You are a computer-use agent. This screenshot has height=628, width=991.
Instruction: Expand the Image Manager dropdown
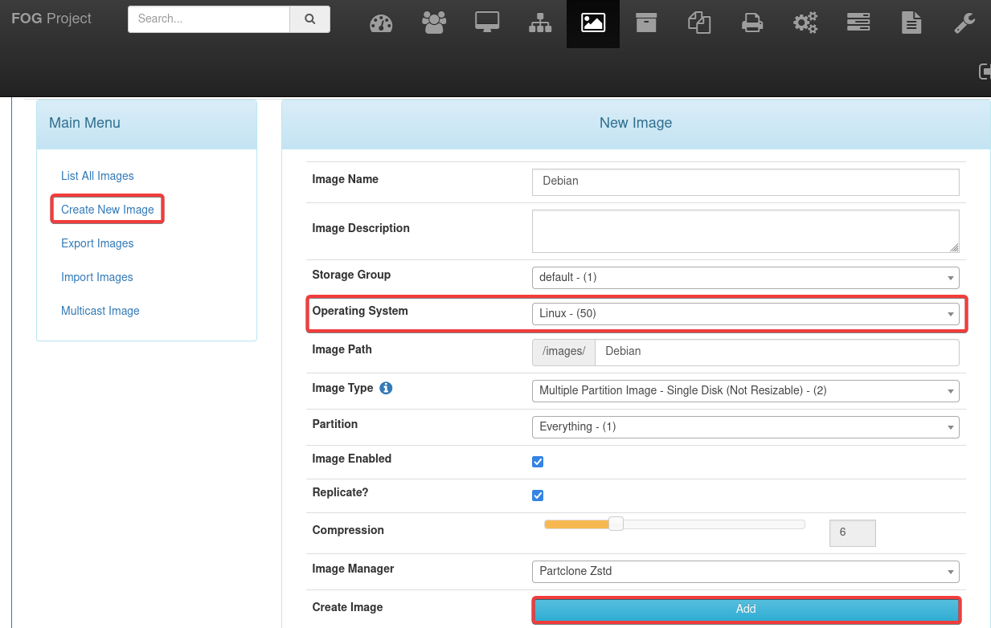745,572
